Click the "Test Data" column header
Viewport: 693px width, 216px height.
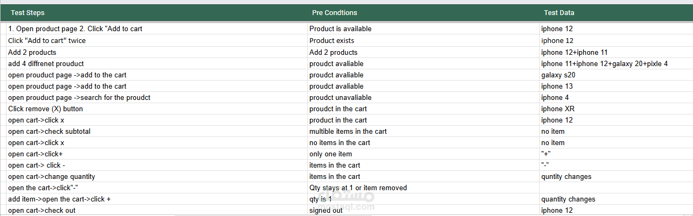(559, 13)
